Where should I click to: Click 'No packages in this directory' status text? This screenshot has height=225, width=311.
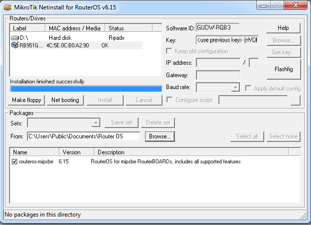[43, 215]
